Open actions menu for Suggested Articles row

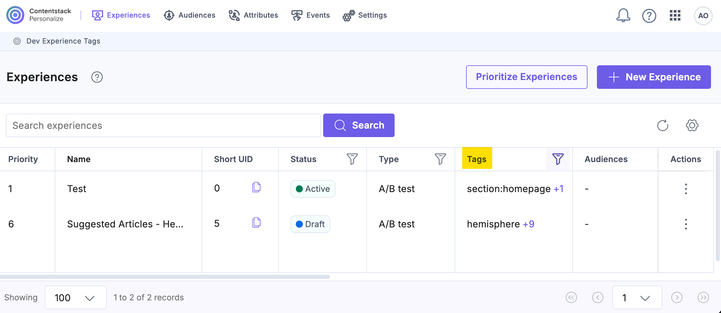(686, 224)
